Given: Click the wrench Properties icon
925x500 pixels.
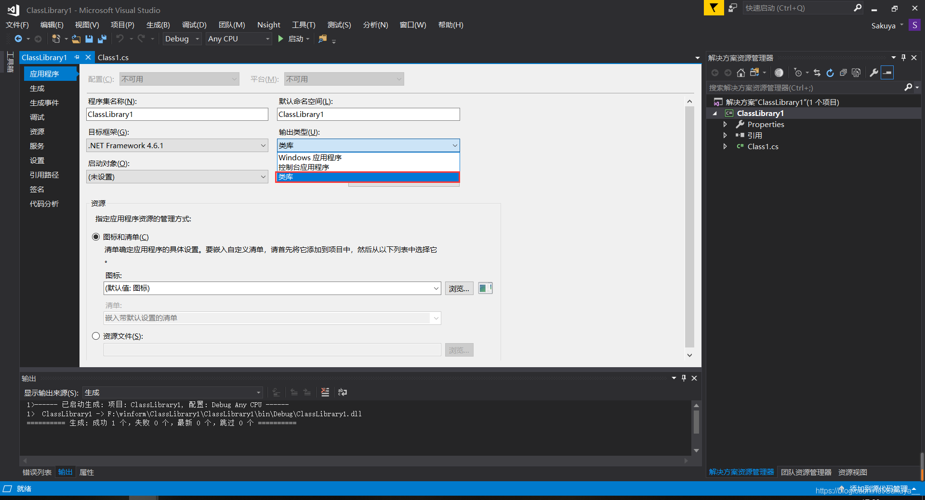Looking at the screenshot, I should click(x=874, y=73).
